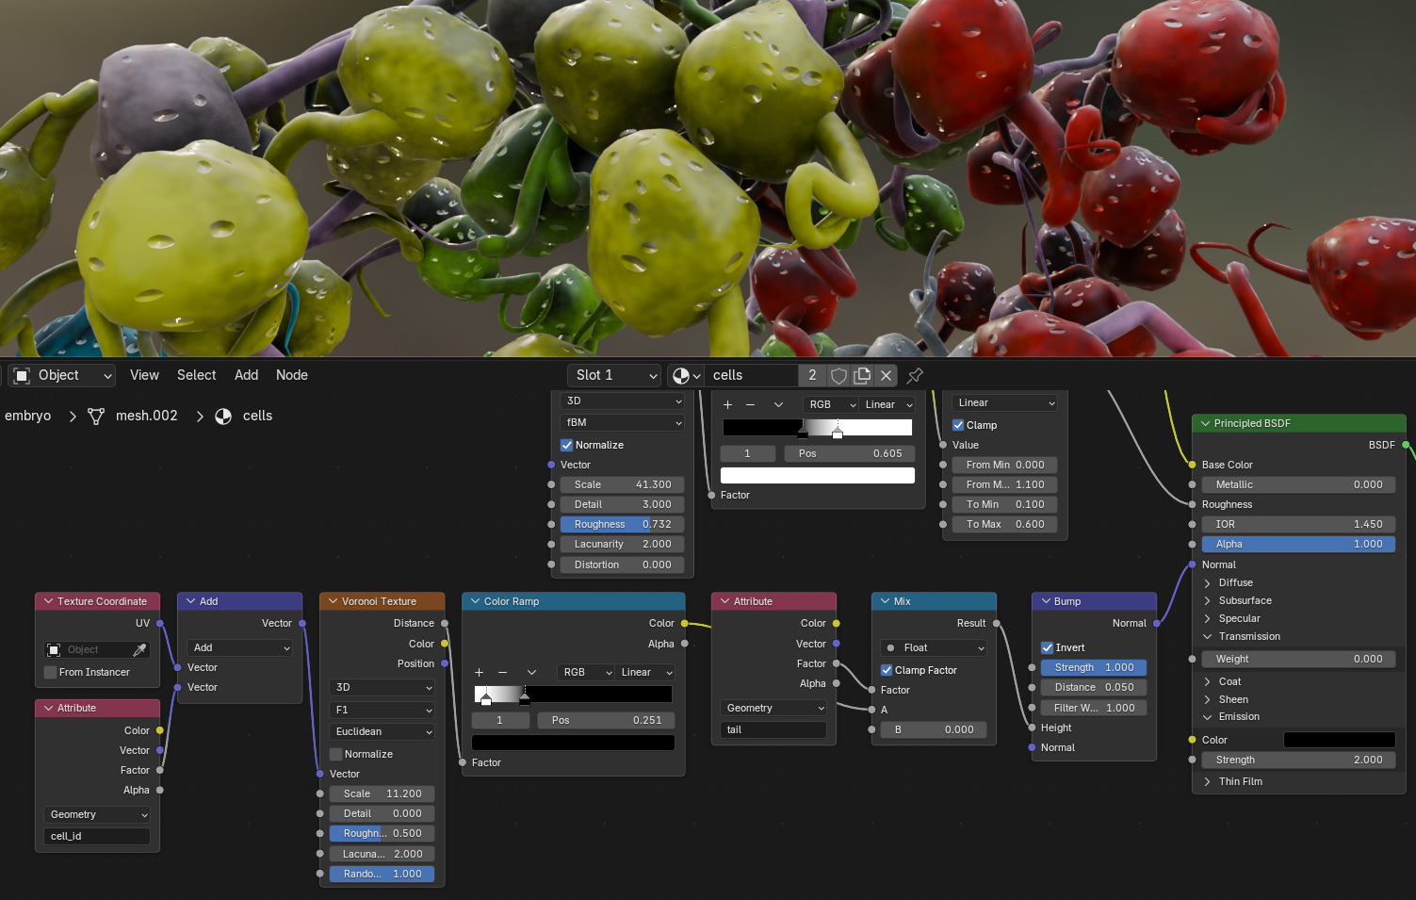
Task: Open the Euclidean distance metric dropdown
Action: pos(382,731)
